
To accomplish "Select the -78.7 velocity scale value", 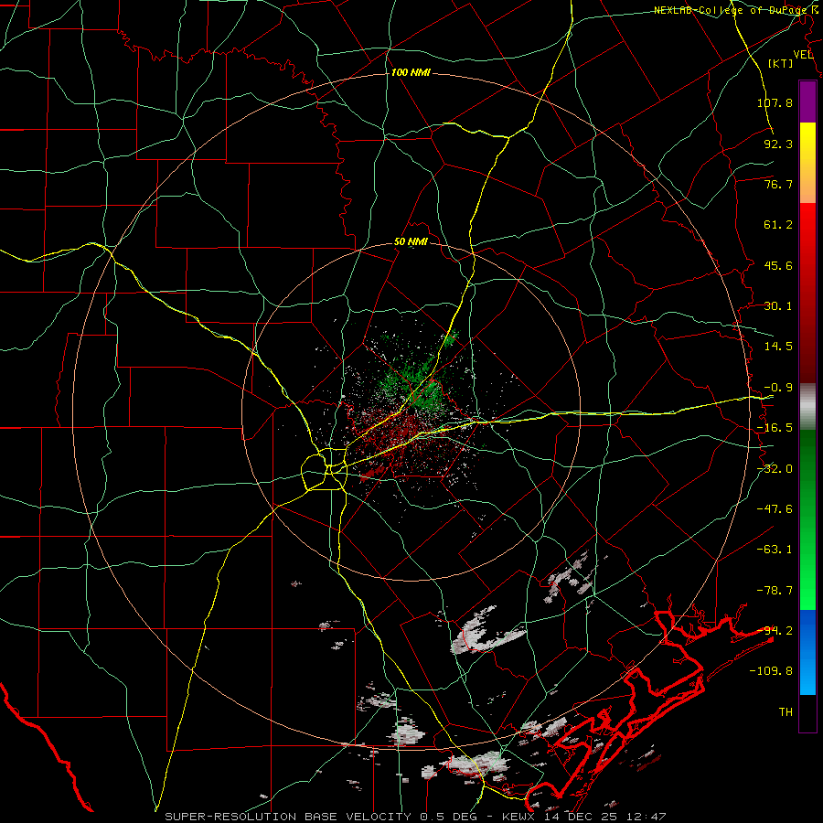I will click(775, 591).
